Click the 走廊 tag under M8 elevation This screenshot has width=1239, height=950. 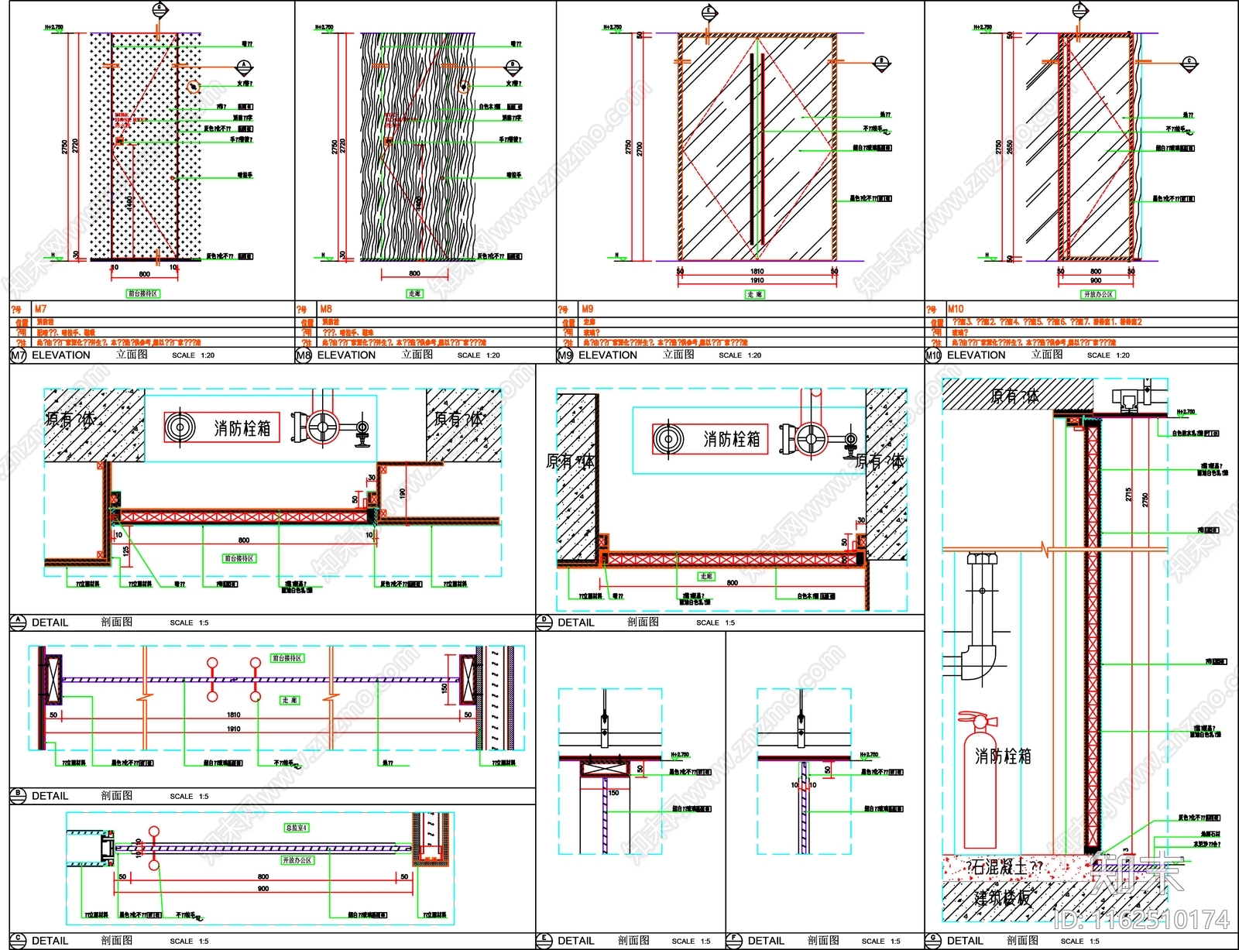[x=414, y=293]
